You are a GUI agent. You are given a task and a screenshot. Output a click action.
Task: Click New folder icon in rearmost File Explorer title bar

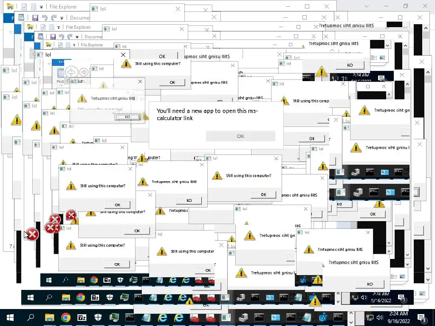(x=34, y=6)
